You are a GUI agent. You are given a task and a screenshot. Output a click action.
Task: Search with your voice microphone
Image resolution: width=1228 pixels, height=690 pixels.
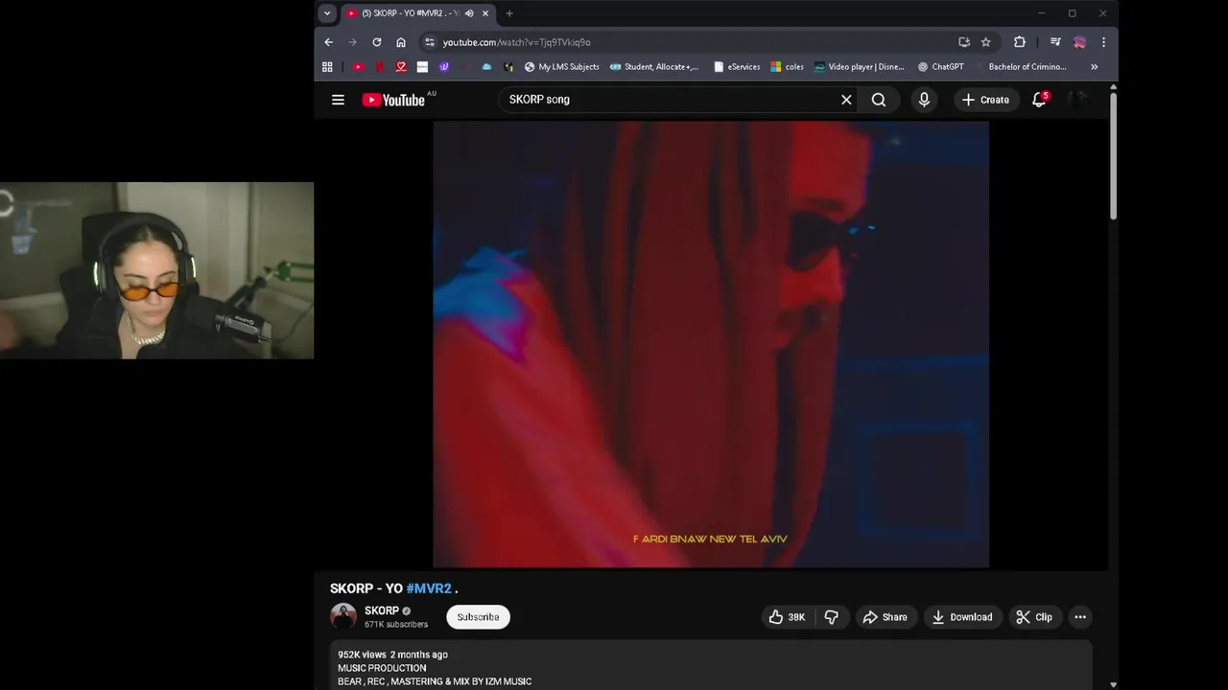coord(924,100)
